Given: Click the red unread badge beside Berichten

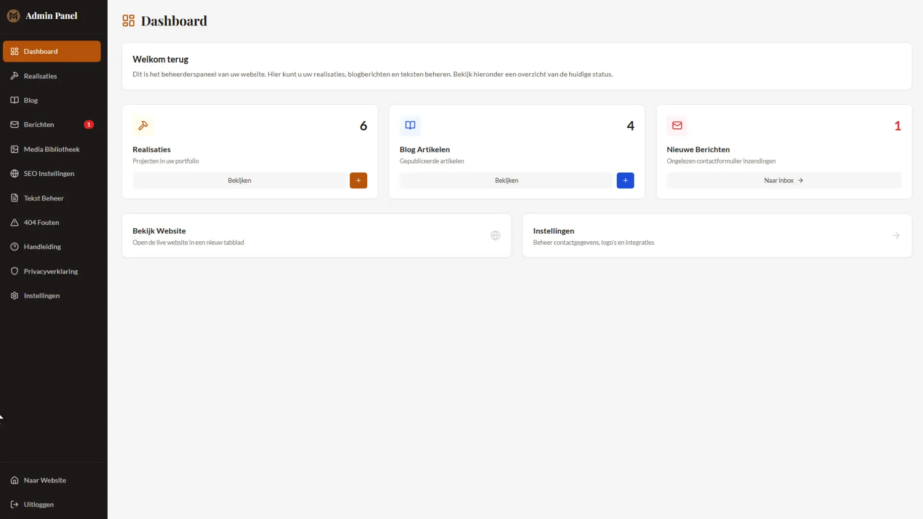Looking at the screenshot, I should (89, 124).
